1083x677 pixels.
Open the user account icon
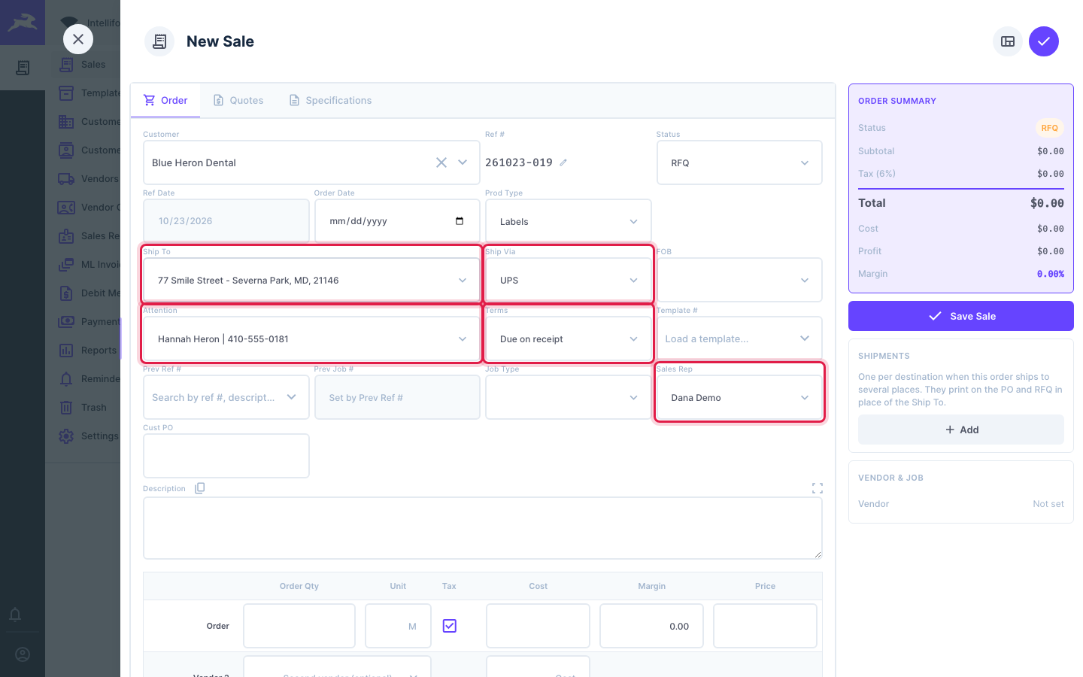pyautogui.click(x=23, y=654)
